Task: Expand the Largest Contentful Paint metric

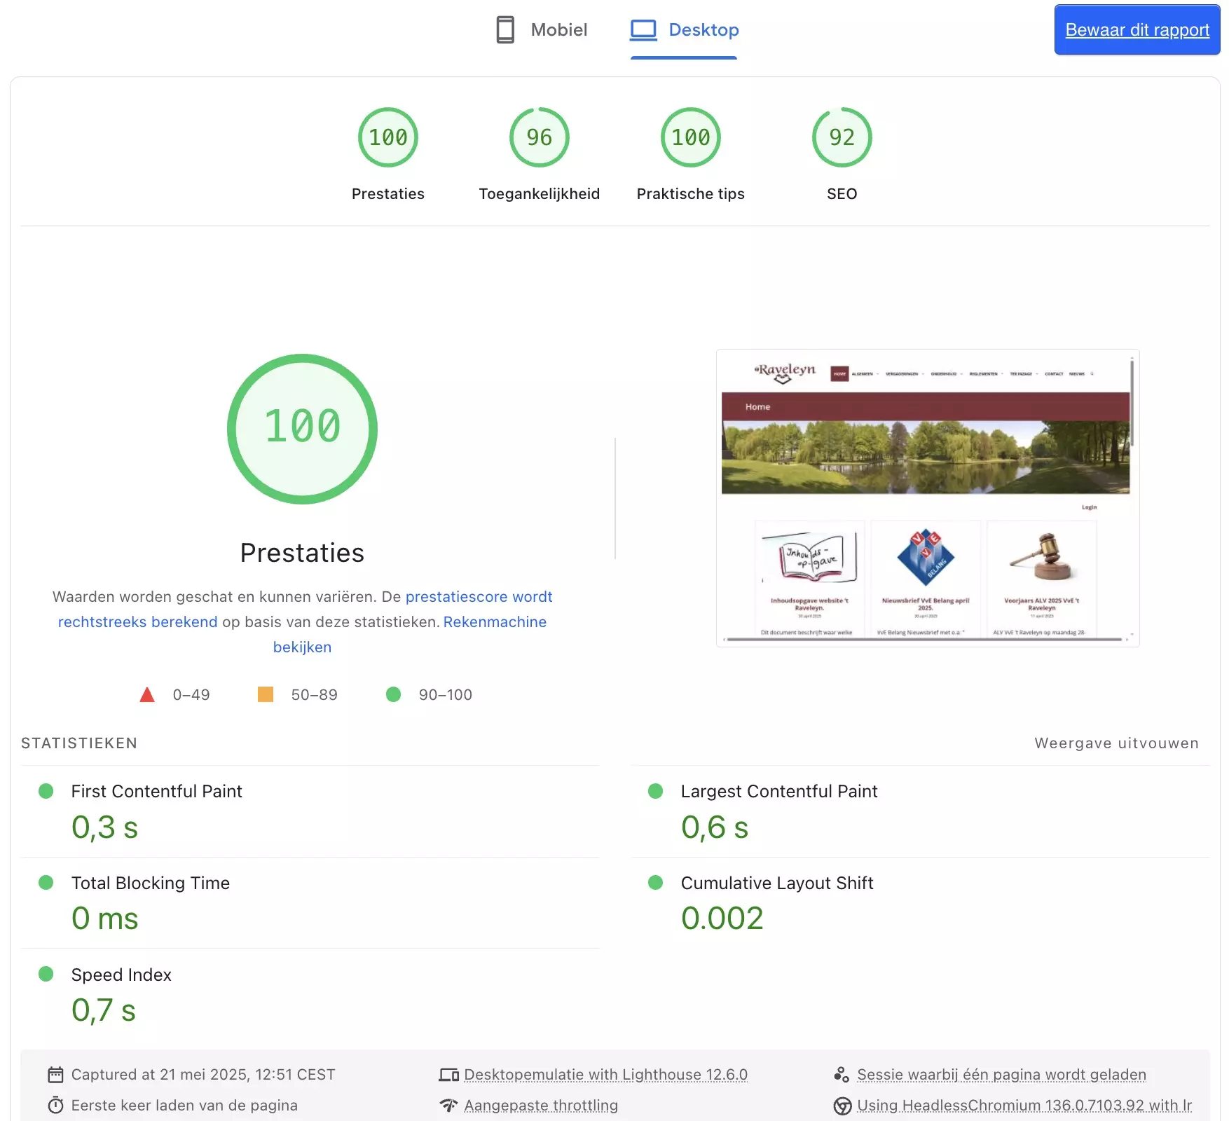Action: pos(778,791)
